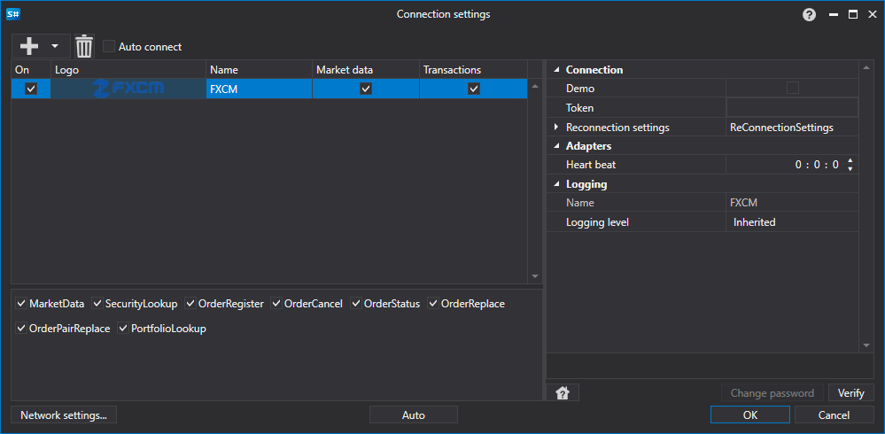885x434 pixels.
Task: Decrease Heart beat with down arrow
Action: click(850, 169)
